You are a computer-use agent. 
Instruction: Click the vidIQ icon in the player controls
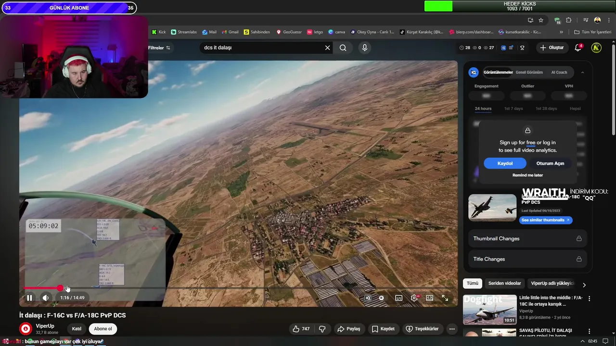[x=368, y=298]
